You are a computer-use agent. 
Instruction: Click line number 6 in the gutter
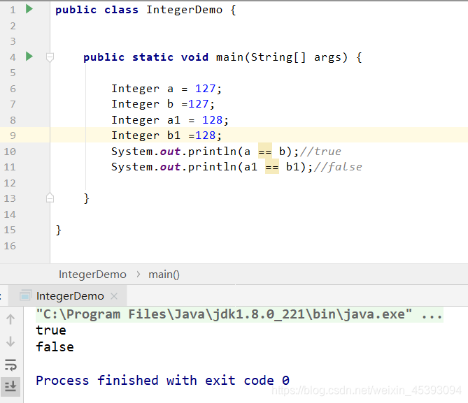tap(13, 89)
